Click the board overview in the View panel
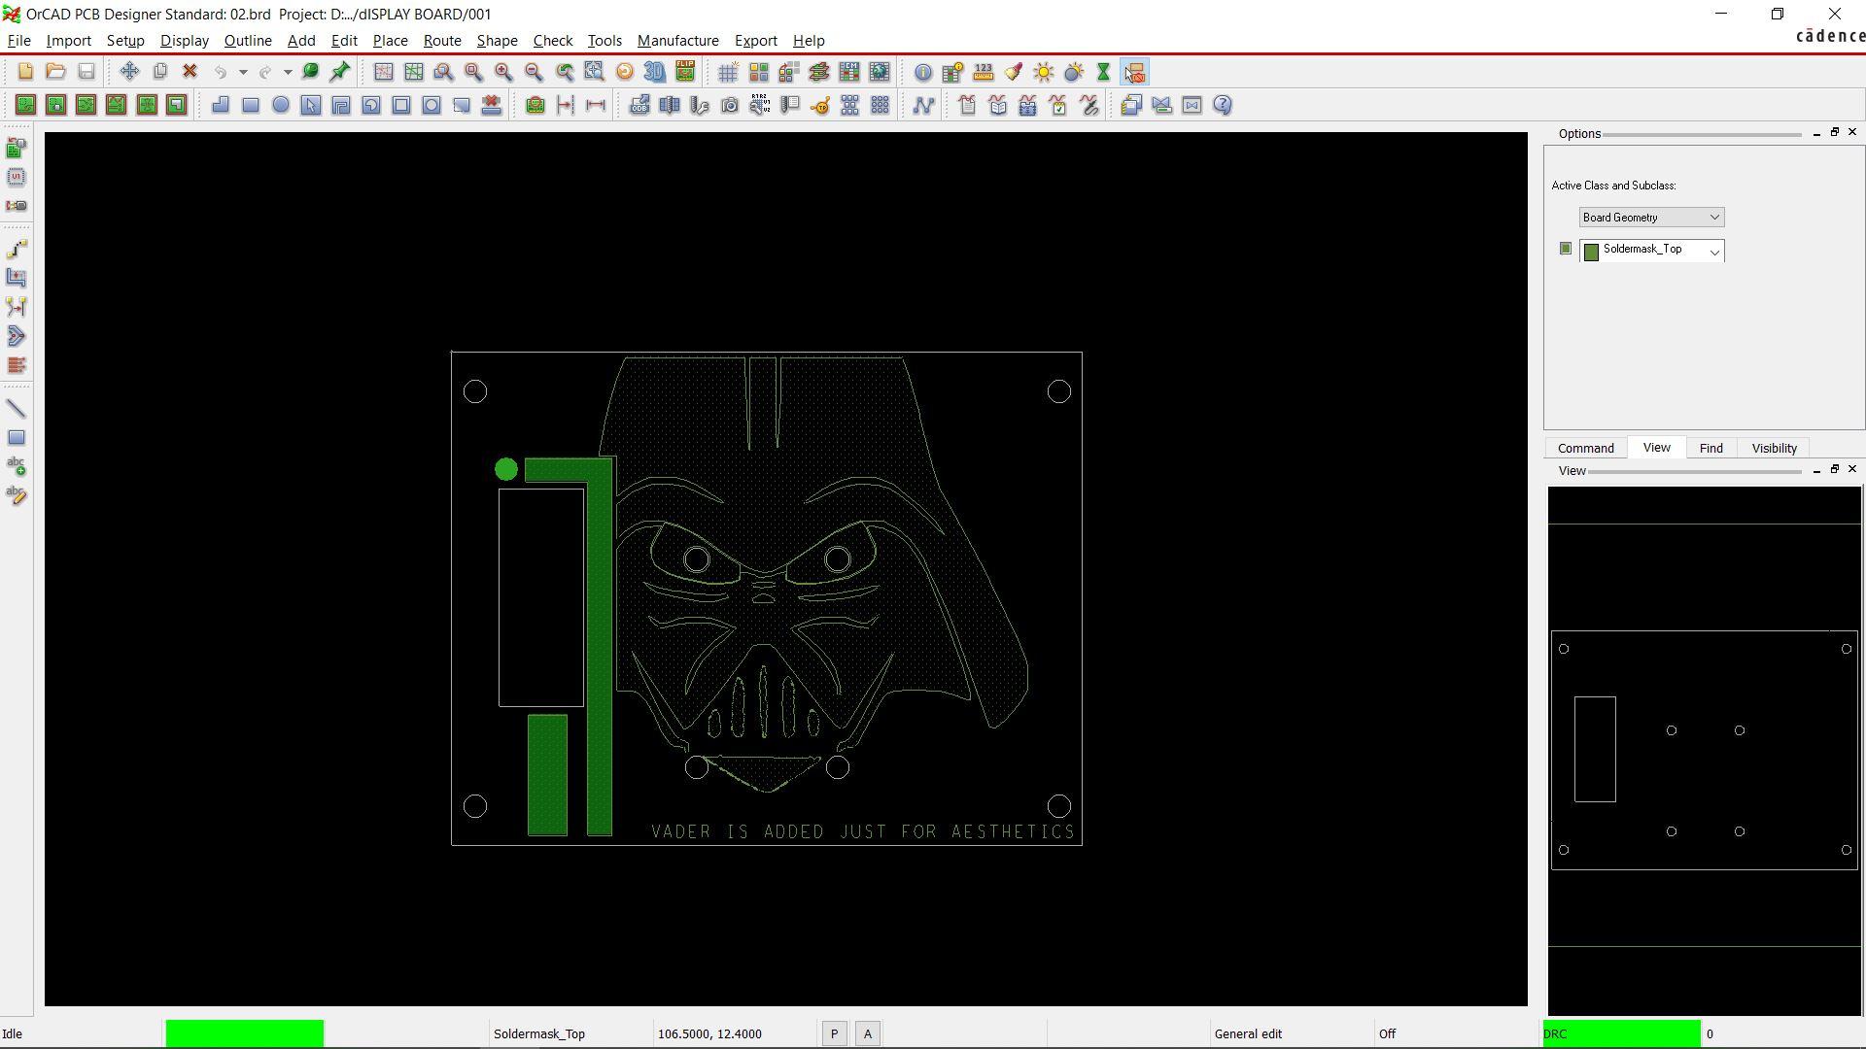This screenshot has height=1049, width=1866. [x=1705, y=751]
